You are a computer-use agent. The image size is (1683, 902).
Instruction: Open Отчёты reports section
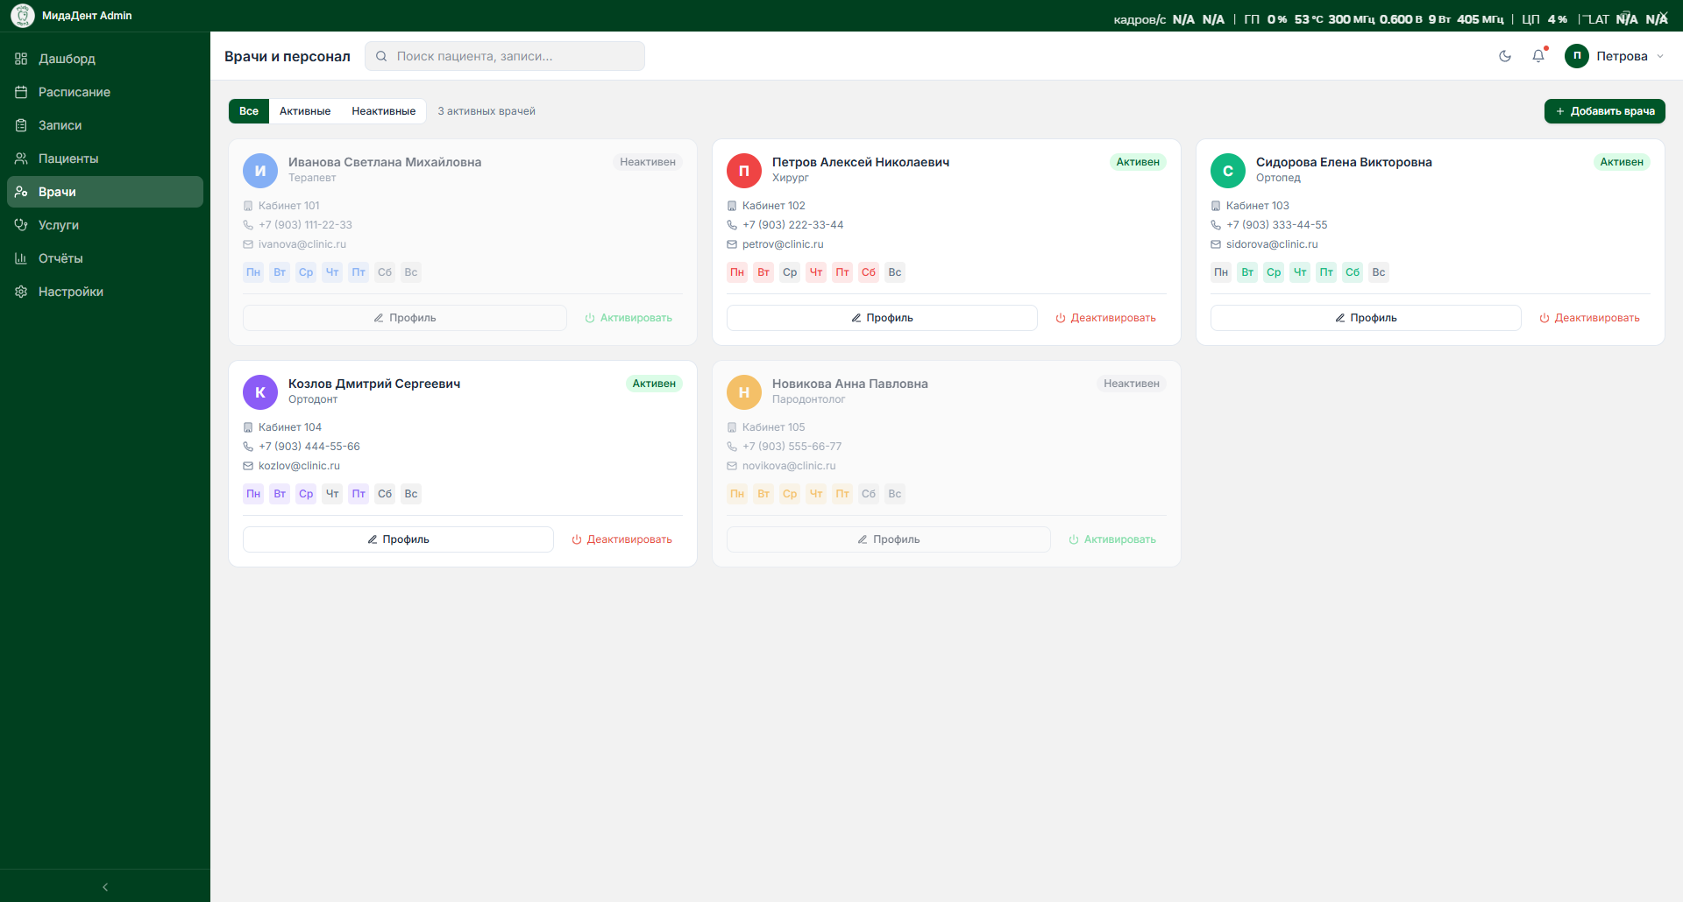click(105, 258)
